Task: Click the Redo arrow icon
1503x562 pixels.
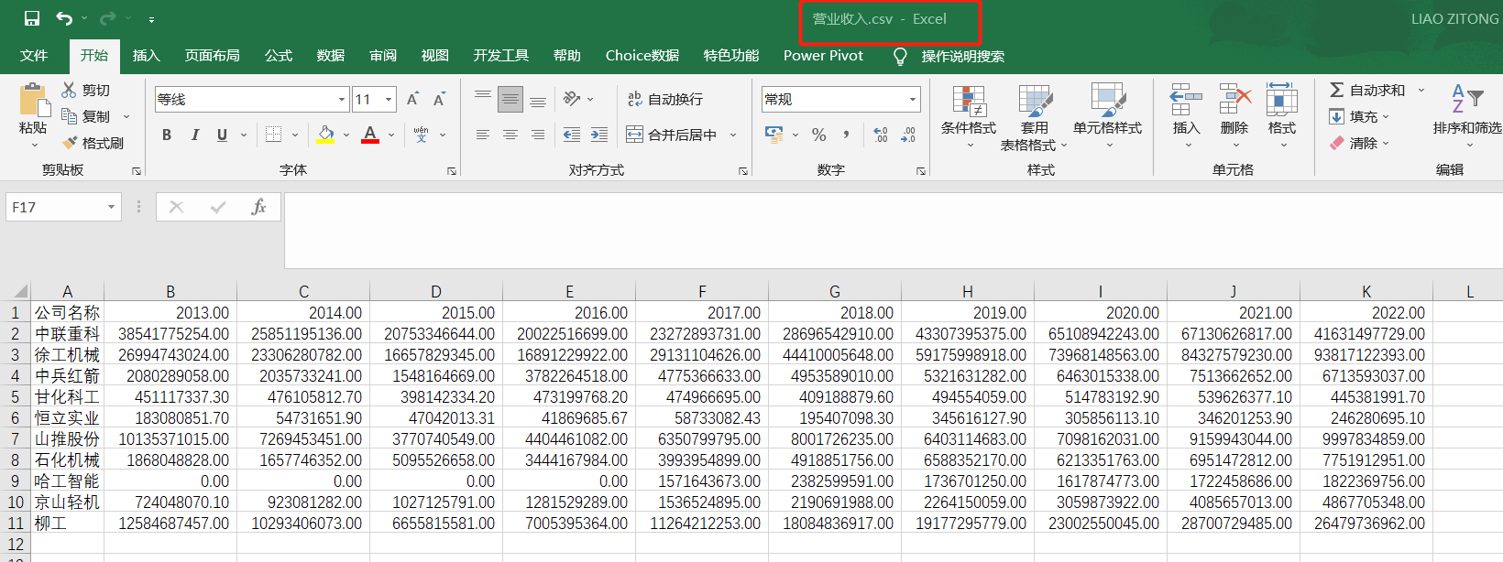Action: tap(107, 18)
